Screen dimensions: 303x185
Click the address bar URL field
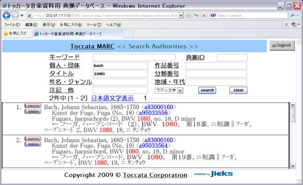103,16
